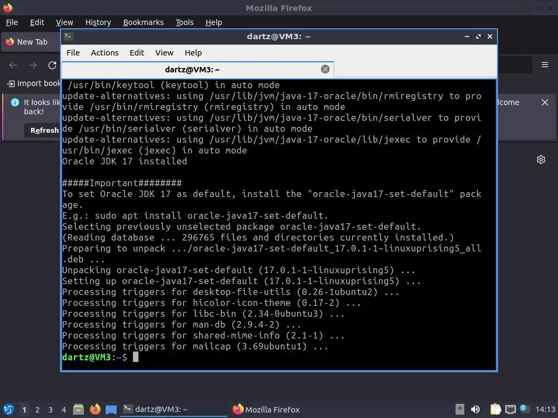Open New Tab personalize gear icon
The width and height of the screenshot is (558, 418).
[x=541, y=159]
